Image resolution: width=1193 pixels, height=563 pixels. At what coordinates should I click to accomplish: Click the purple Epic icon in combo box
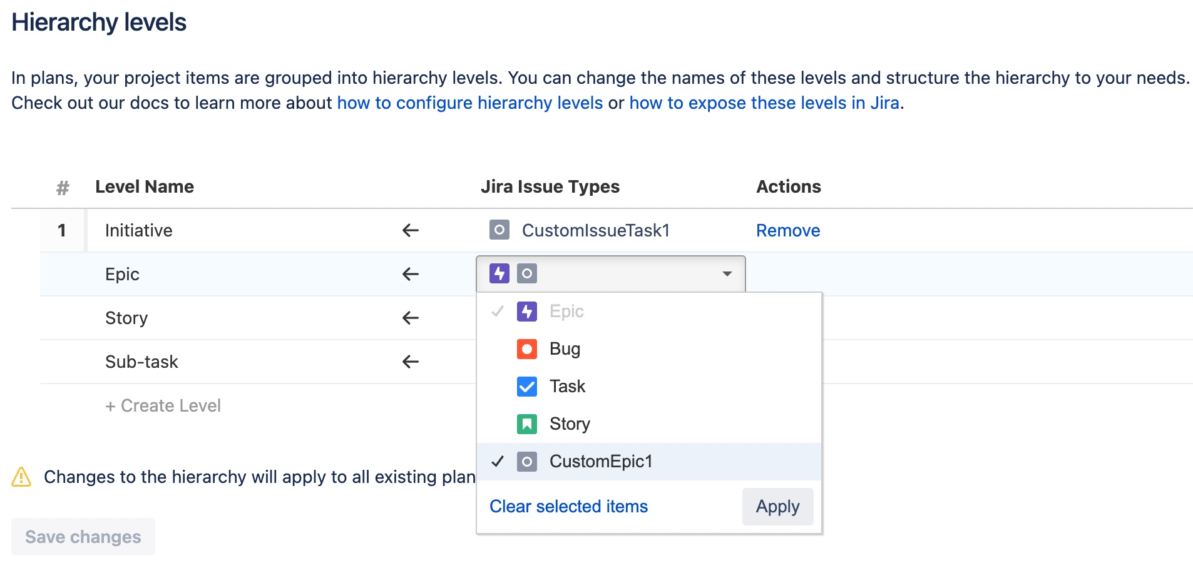click(x=499, y=273)
